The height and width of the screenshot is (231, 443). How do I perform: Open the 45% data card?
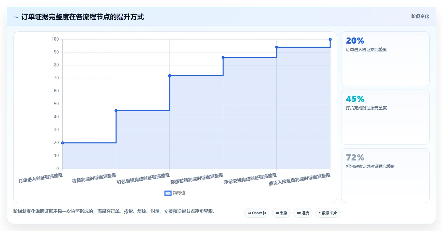385,117
